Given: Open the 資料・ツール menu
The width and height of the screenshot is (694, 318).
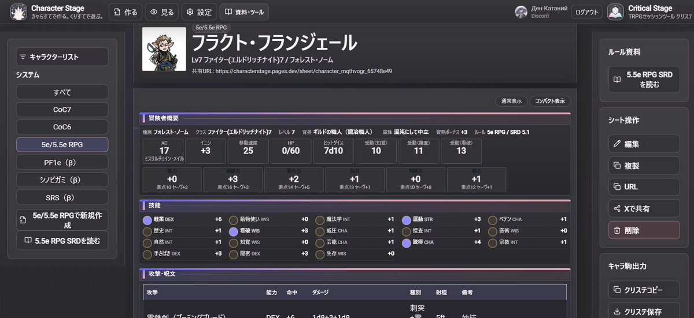Looking at the screenshot, I should tap(244, 12).
